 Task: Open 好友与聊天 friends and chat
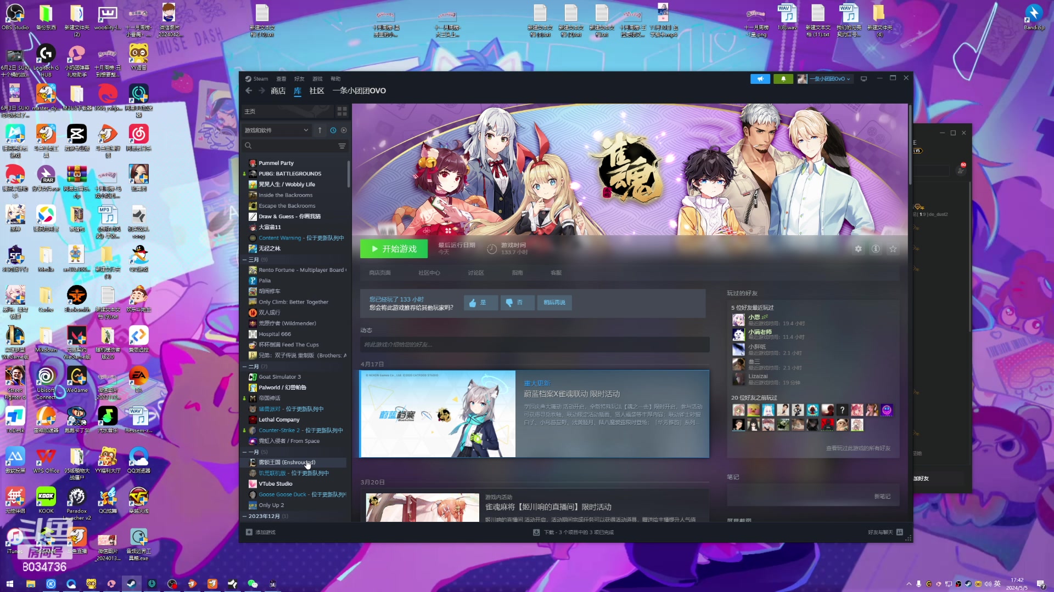tap(885, 532)
